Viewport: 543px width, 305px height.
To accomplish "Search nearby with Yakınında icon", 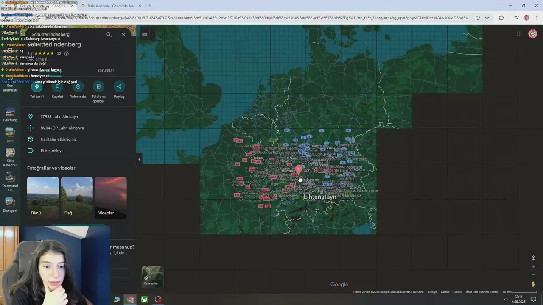I will 78,86.
